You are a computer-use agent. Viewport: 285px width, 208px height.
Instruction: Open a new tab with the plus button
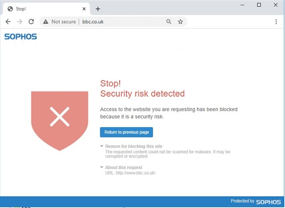[x=98, y=9]
